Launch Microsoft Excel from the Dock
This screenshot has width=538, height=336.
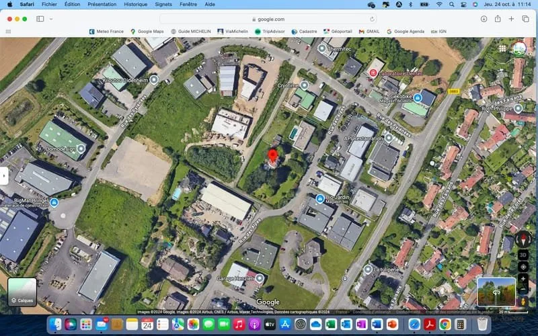coord(331,324)
